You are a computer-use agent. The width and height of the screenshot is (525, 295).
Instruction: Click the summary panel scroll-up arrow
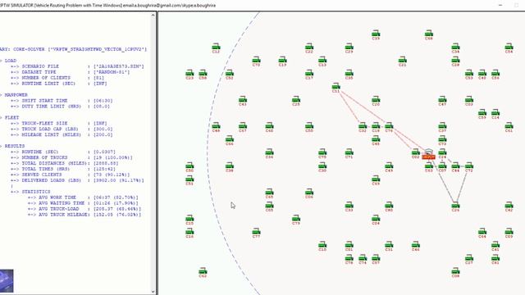click(153, 15)
